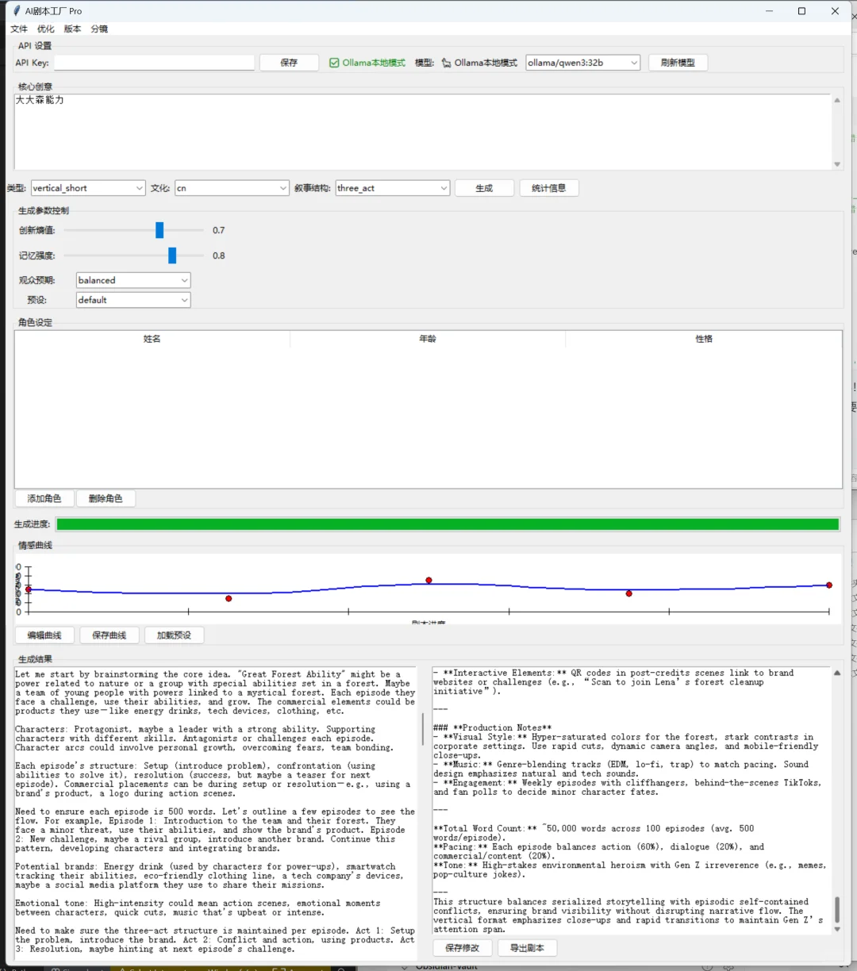
Task: Open the ollama/qwen3:32b model dropdown
Action: click(582, 63)
